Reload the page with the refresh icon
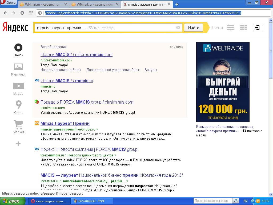 (22, 13)
